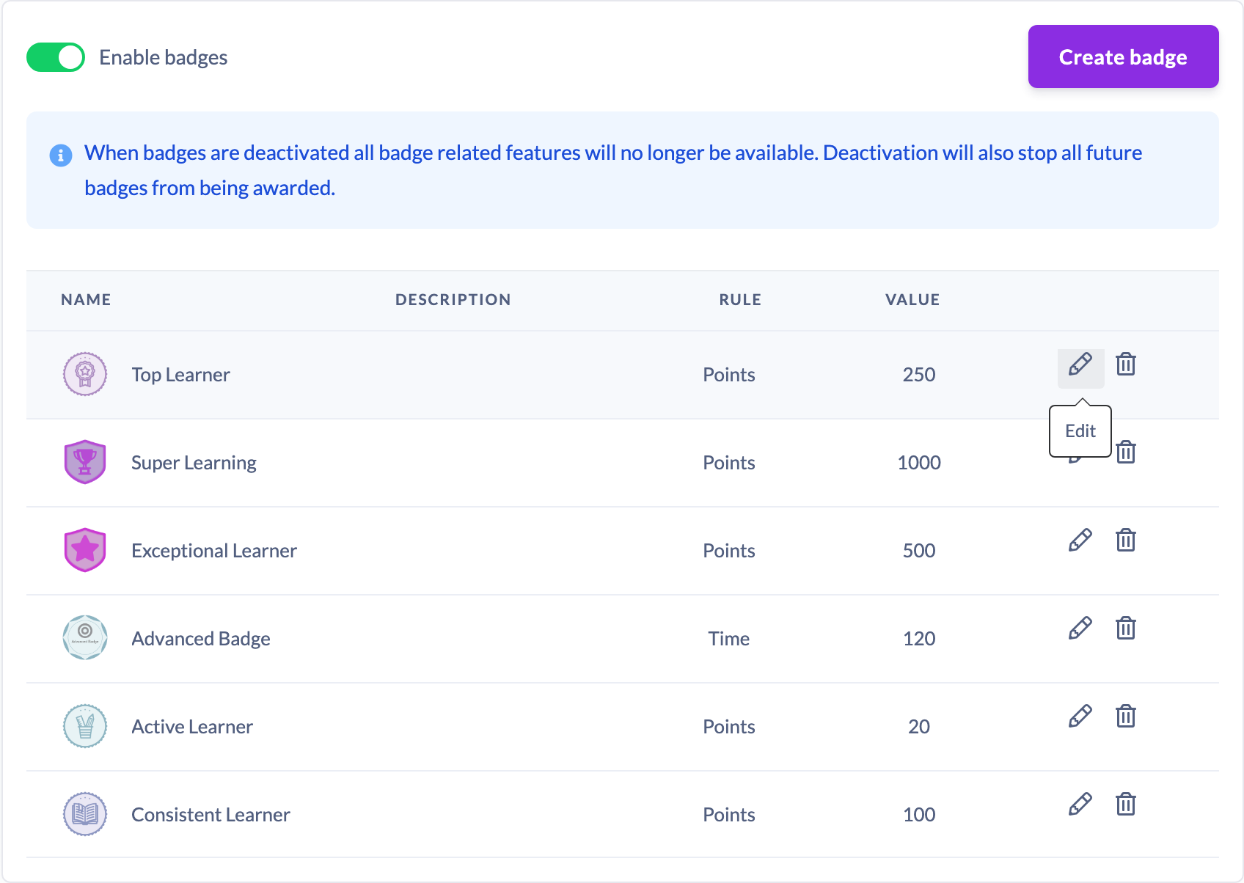Delete the Advanced Badge entry
Screen dimensions: 1244x883
(1126, 629)
